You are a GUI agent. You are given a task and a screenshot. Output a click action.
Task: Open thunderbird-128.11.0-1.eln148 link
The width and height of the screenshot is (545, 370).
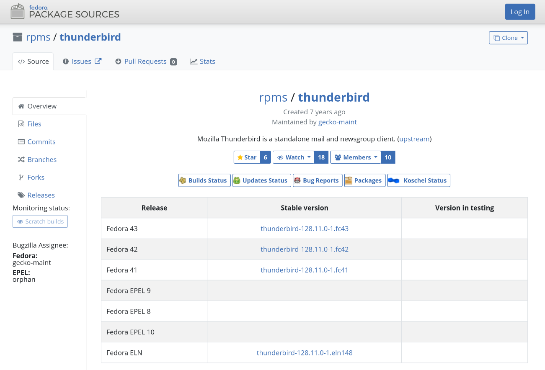pos(305,353)
